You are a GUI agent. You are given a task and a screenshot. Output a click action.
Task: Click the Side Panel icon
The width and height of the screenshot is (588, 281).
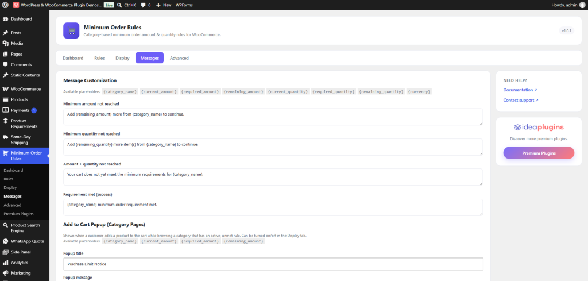point(5,252)
